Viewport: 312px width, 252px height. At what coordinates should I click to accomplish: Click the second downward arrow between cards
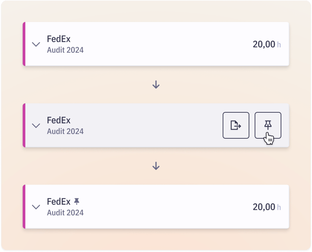click(156, 166)
